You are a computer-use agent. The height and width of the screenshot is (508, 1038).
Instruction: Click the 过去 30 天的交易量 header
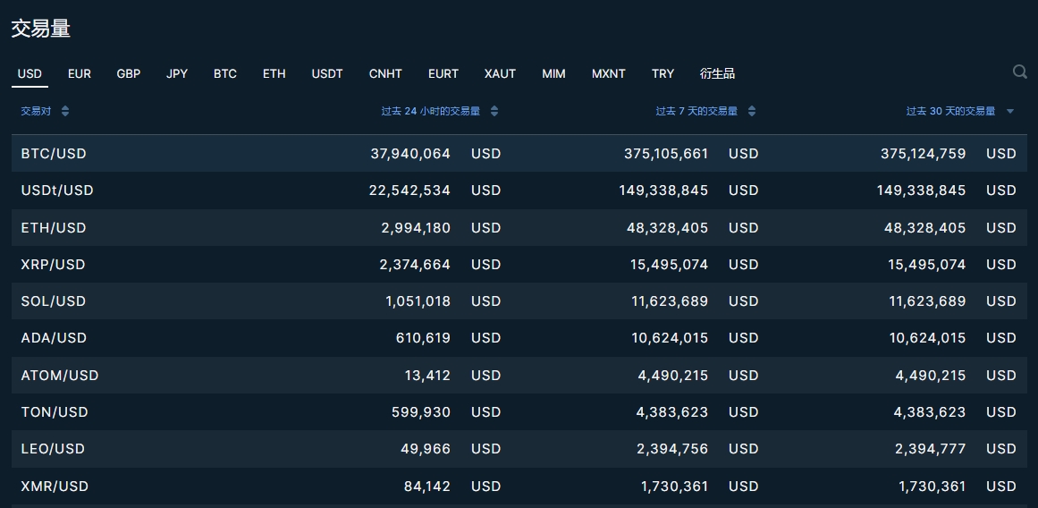click(950, 112)
